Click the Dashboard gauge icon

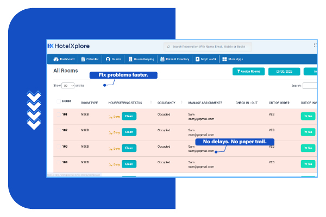point(56,59)
